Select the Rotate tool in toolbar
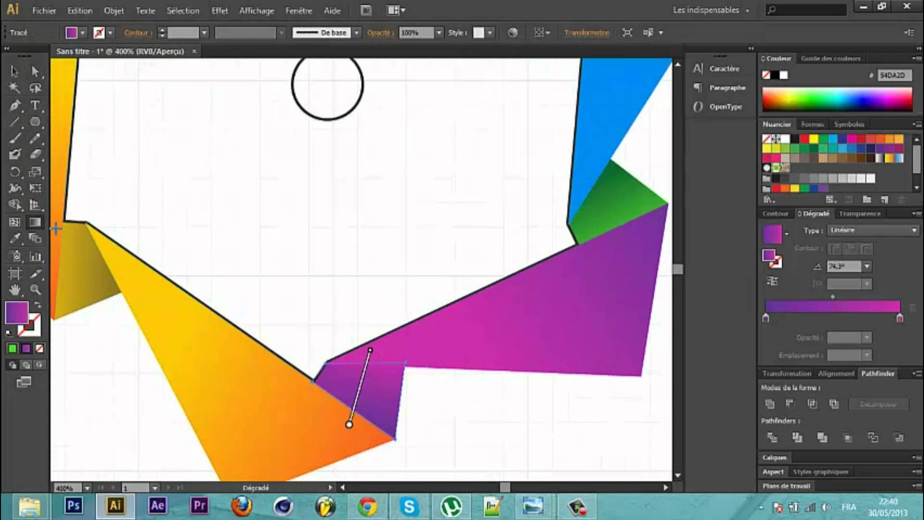 15,172
